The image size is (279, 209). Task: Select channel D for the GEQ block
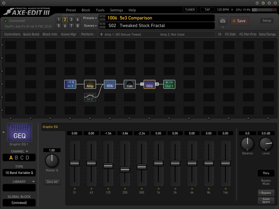pyautogui.click(x=28, y=158)
